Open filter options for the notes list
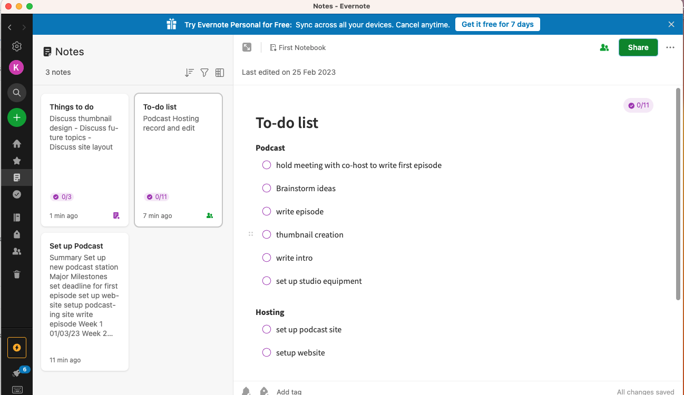The height and width of the screenshot is (395, 684). point(204,73)
